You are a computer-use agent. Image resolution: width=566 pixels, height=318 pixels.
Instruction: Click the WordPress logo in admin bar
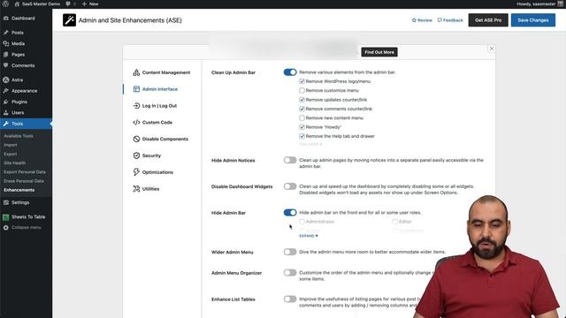pyautogui.click(x=5, y=4)
